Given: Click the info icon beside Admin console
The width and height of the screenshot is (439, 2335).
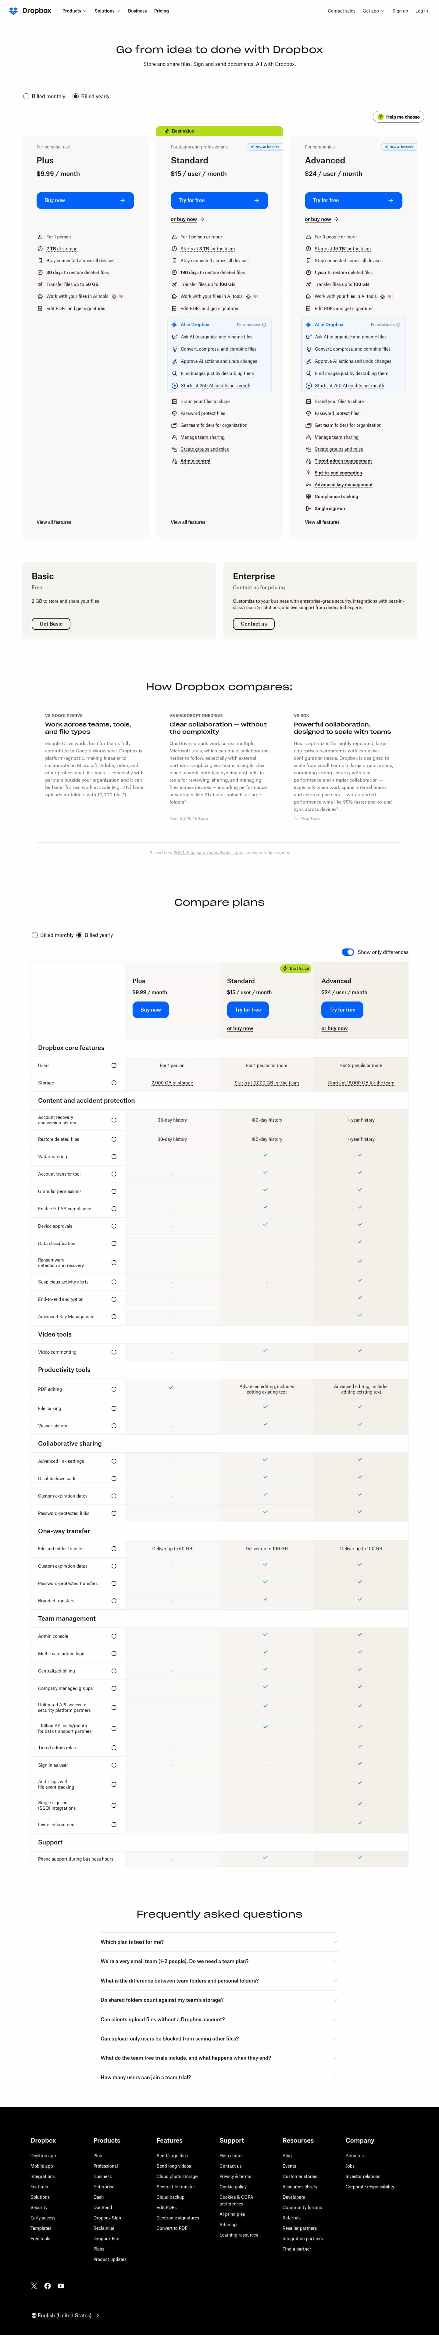Looking at the screenshot, I should [113, 1636].
